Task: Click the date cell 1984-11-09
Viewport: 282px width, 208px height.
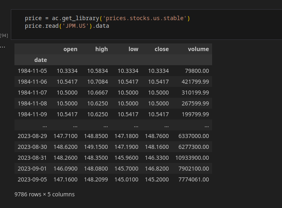Action: tap(33, 114)
